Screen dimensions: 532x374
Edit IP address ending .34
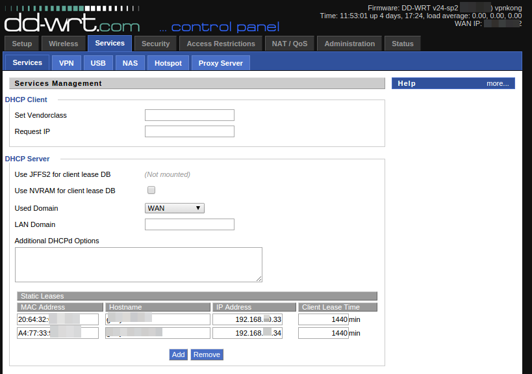(x=247, y=333)
